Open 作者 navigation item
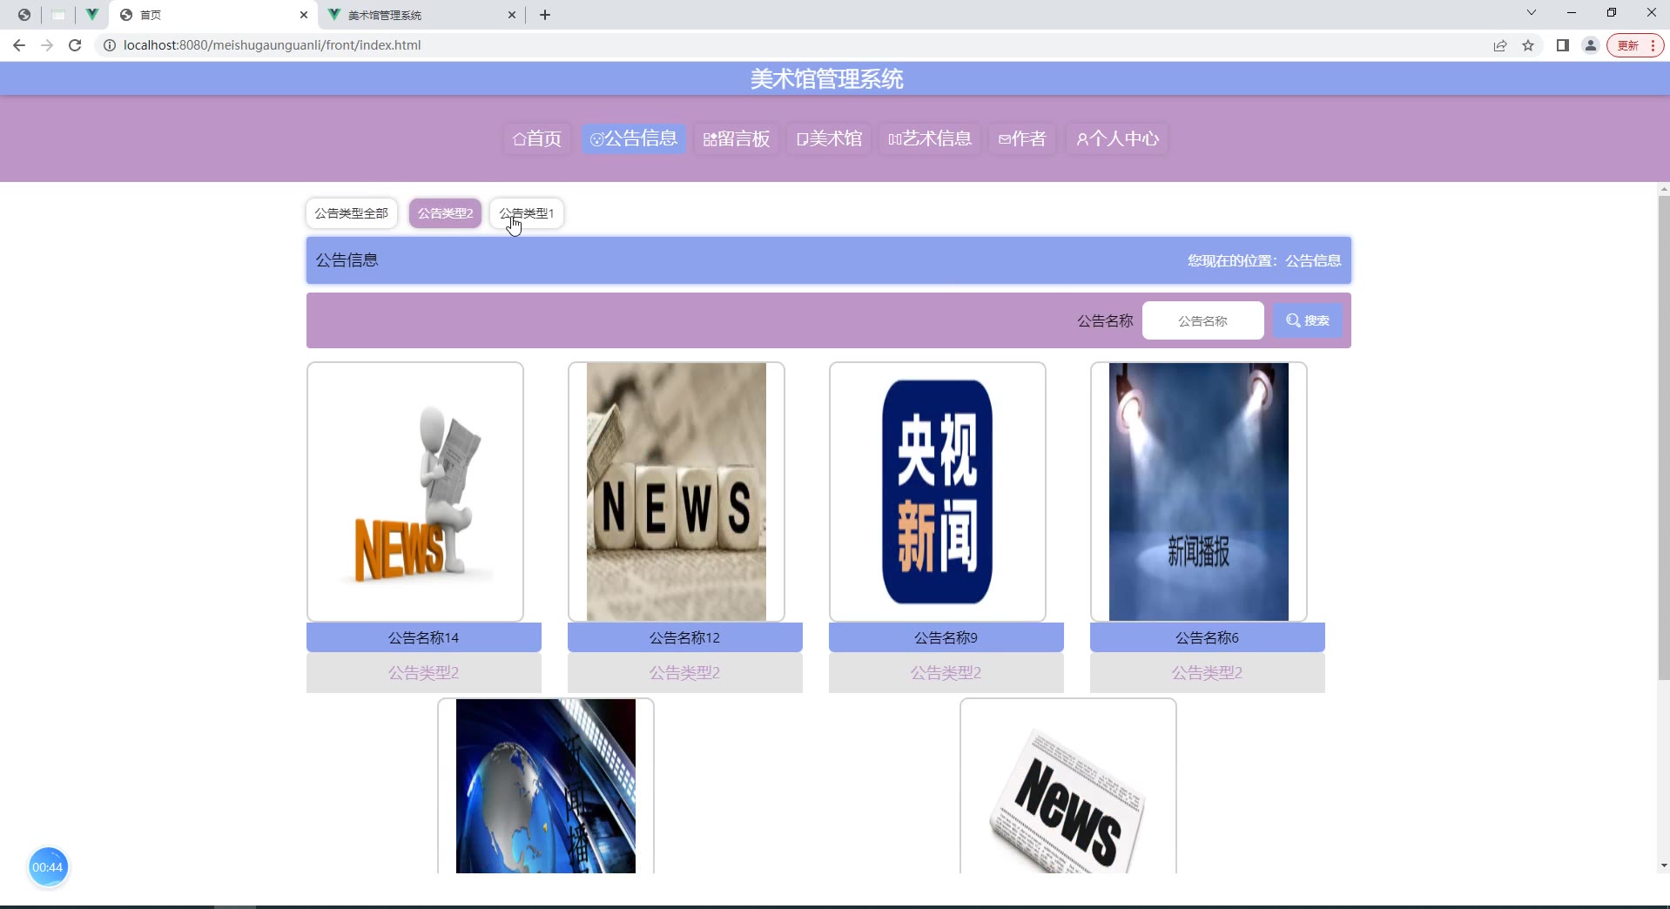Image resolution: width=1670 pixels, height=909 pixels. tap(1022, 138)
